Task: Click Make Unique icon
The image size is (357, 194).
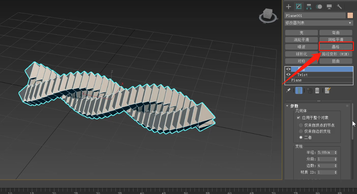Action: [x=309, y=91]
